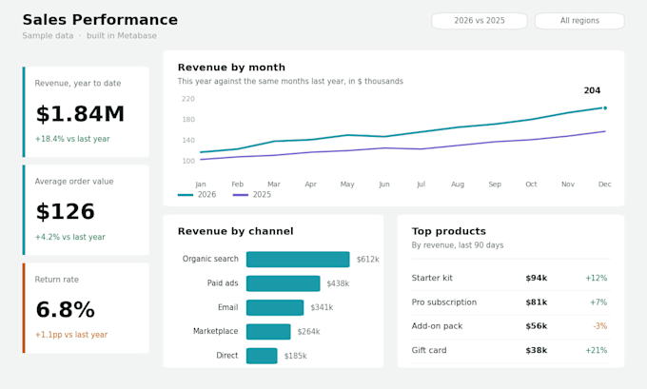Click the built in Metabase subtitle
The height and width of the screenshot is (389, 647).
click(122, 36)
